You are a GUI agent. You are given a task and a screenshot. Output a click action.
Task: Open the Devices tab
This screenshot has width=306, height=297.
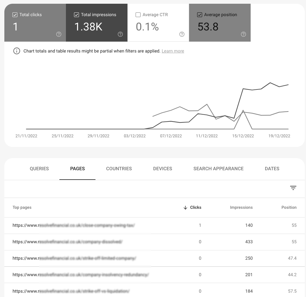click(162, 169)
